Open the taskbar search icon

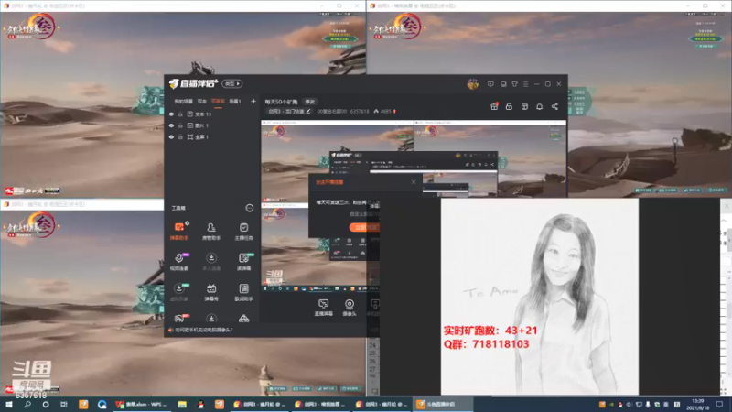tap(27, 404)
